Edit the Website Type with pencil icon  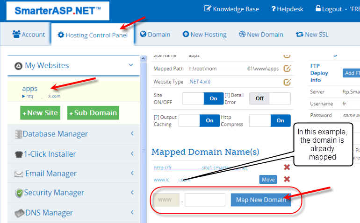point(287,82)
